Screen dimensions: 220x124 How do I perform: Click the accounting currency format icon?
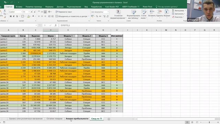tap(92, 16)
